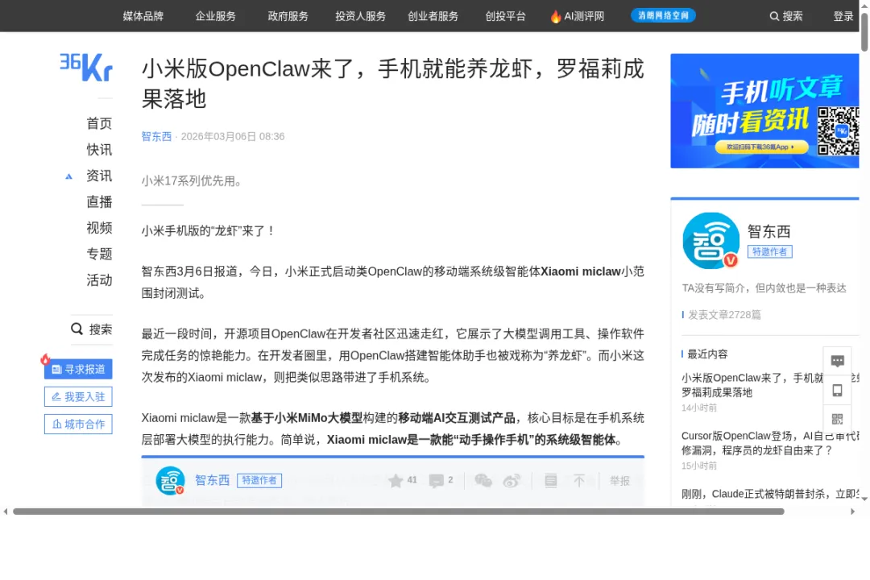870x580 pixels.
Task: Open 媒体品牌 menu in top navigation
Action: pyautogui.click(x=143, y=16)
